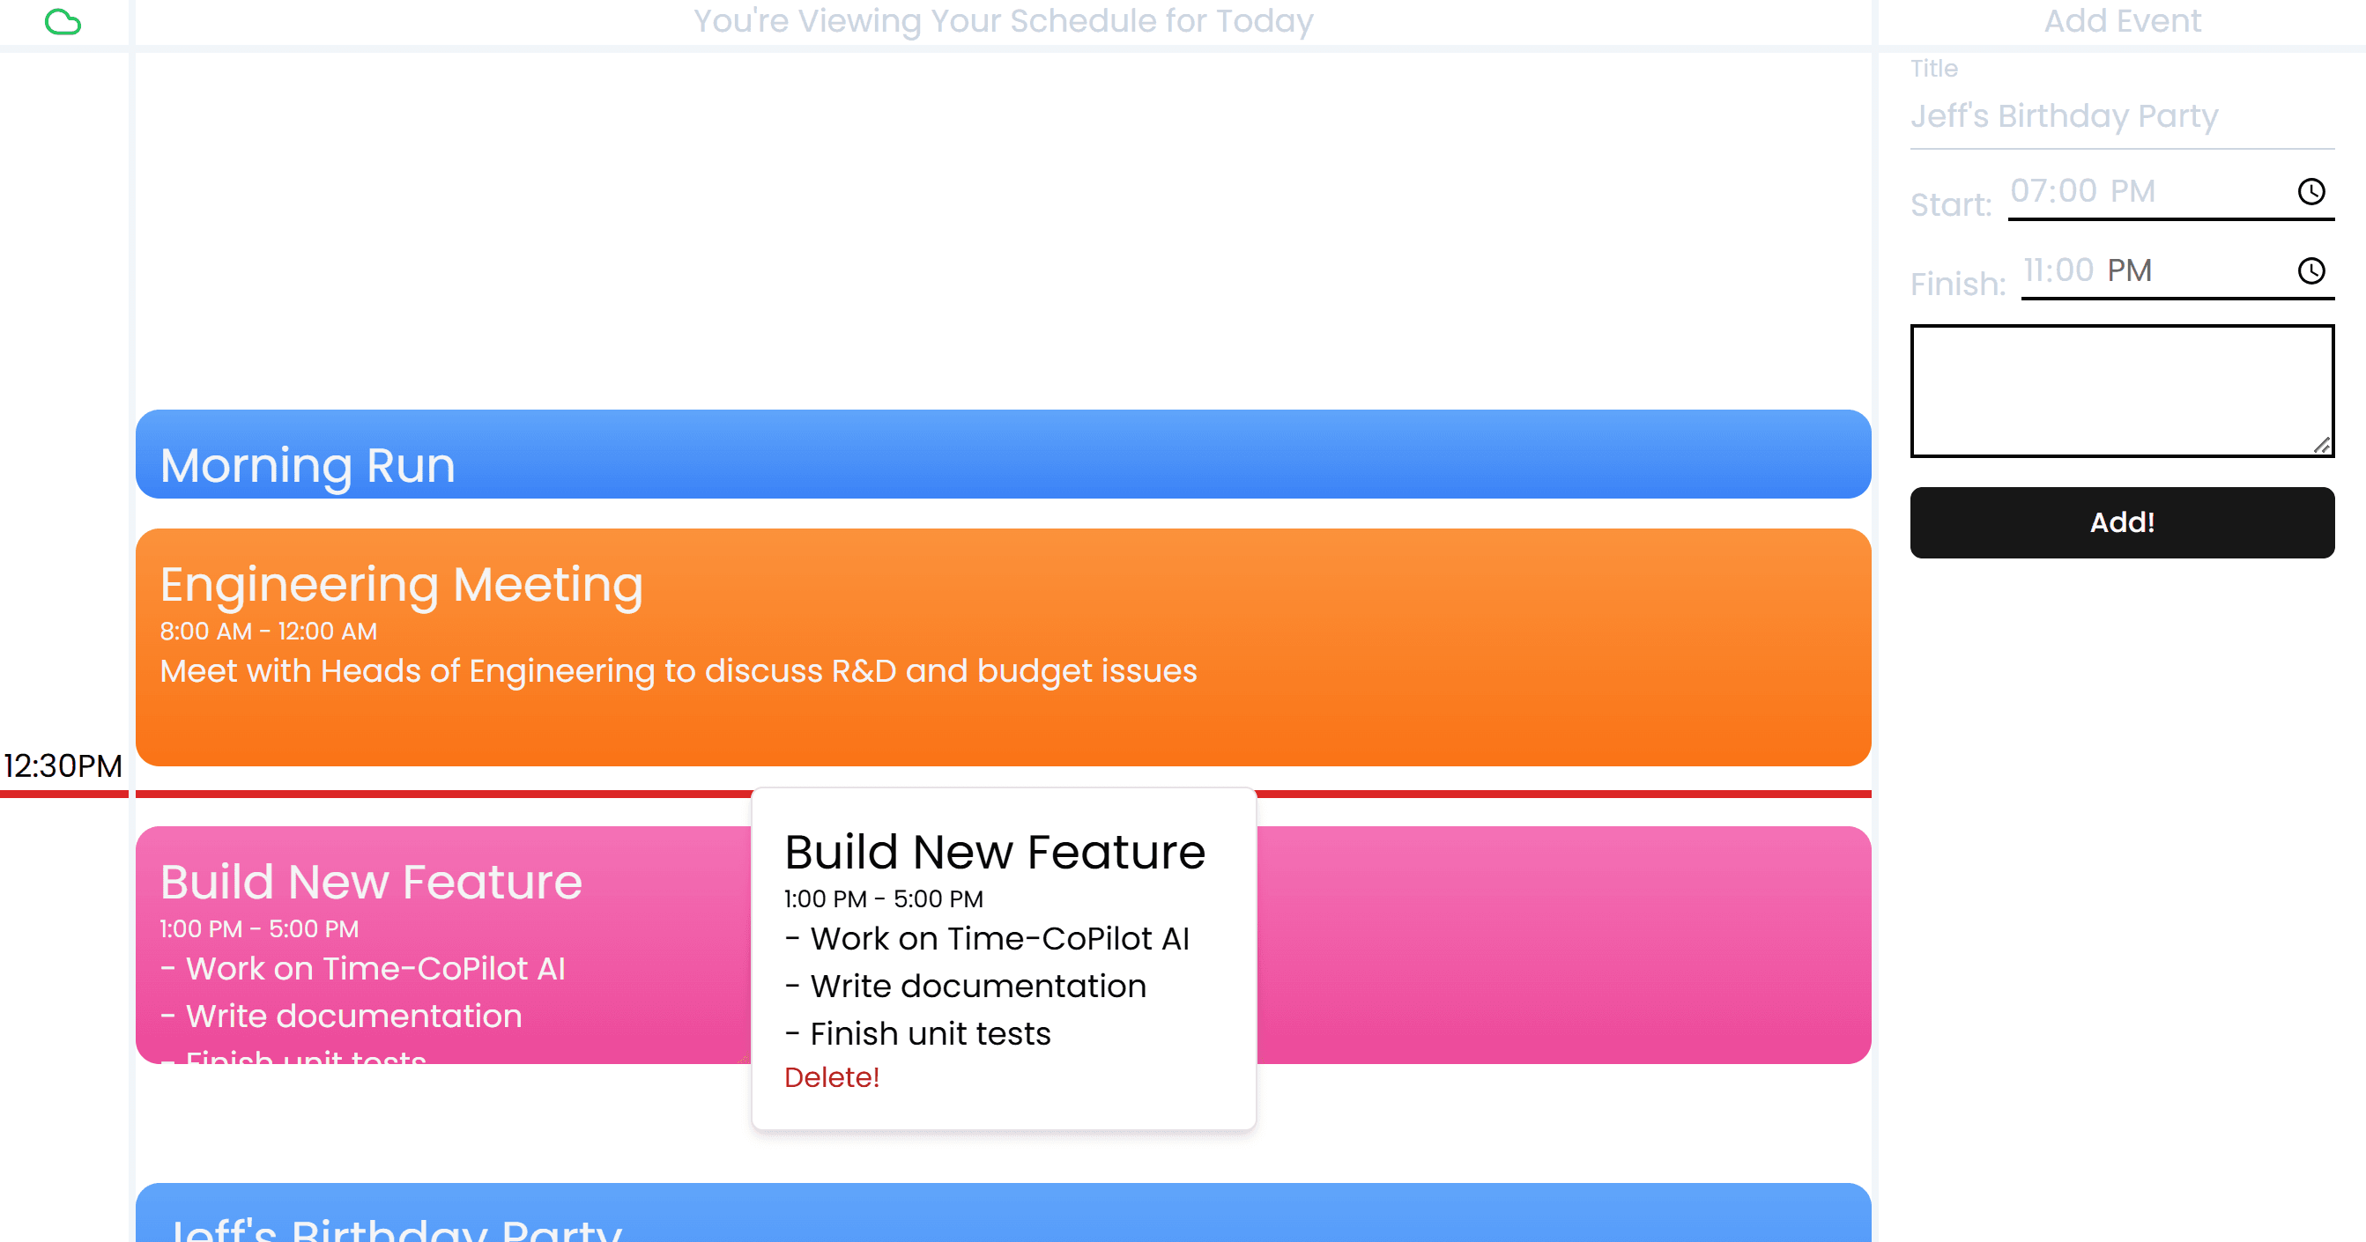
Task: Click the PM part of Finish time
Action: click(x=2129, y=270)
